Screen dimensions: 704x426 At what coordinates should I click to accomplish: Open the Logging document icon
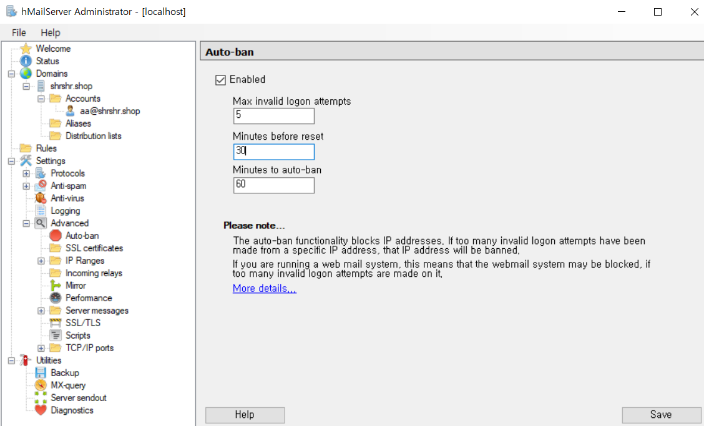click(41, 211)
